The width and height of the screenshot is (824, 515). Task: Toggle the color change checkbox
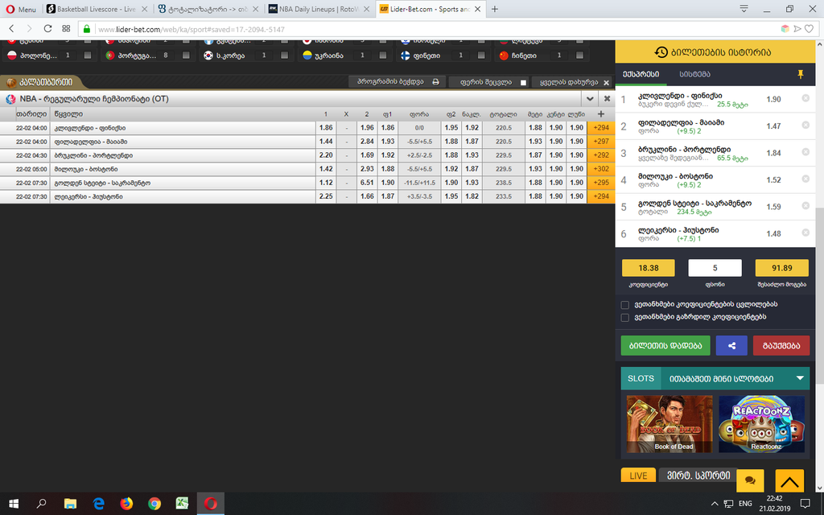523,83
